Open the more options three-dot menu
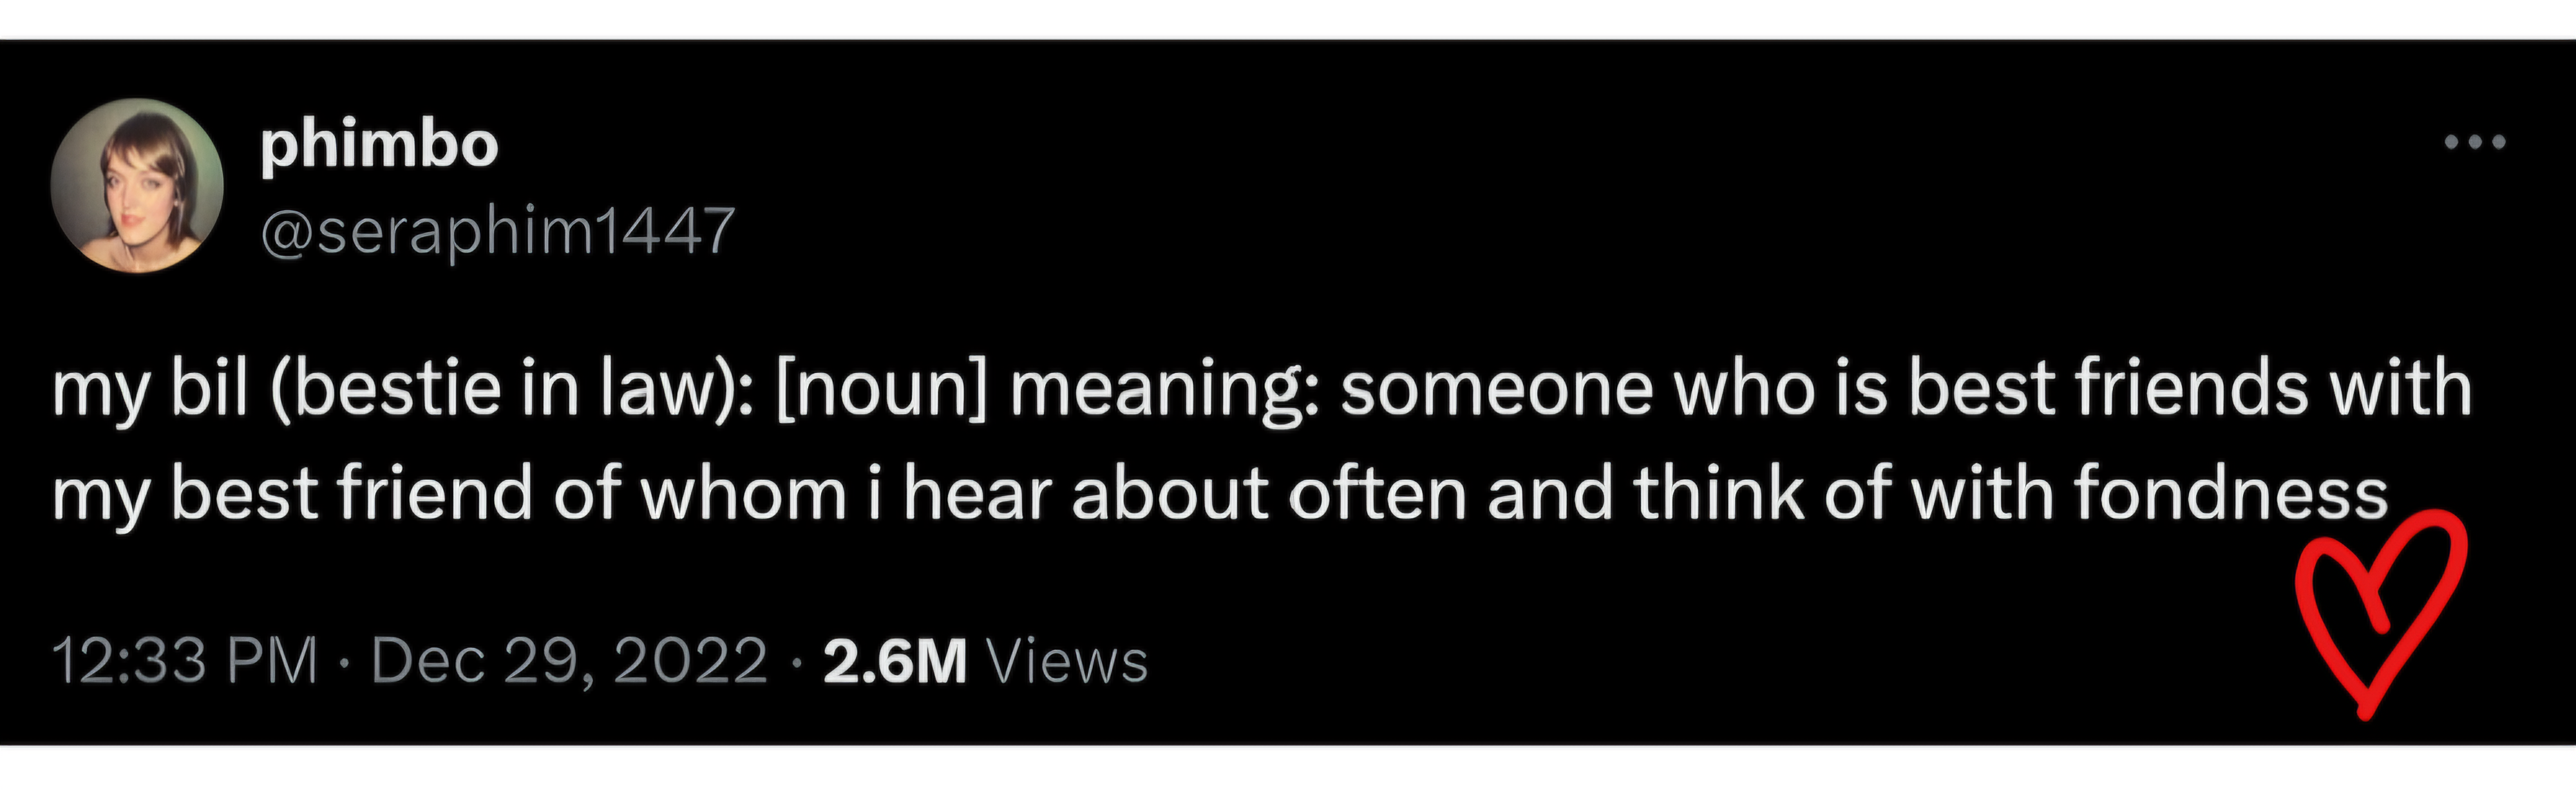This screenshot has height=791, width=2576. pyautogui.click(x=2475, y=142)
